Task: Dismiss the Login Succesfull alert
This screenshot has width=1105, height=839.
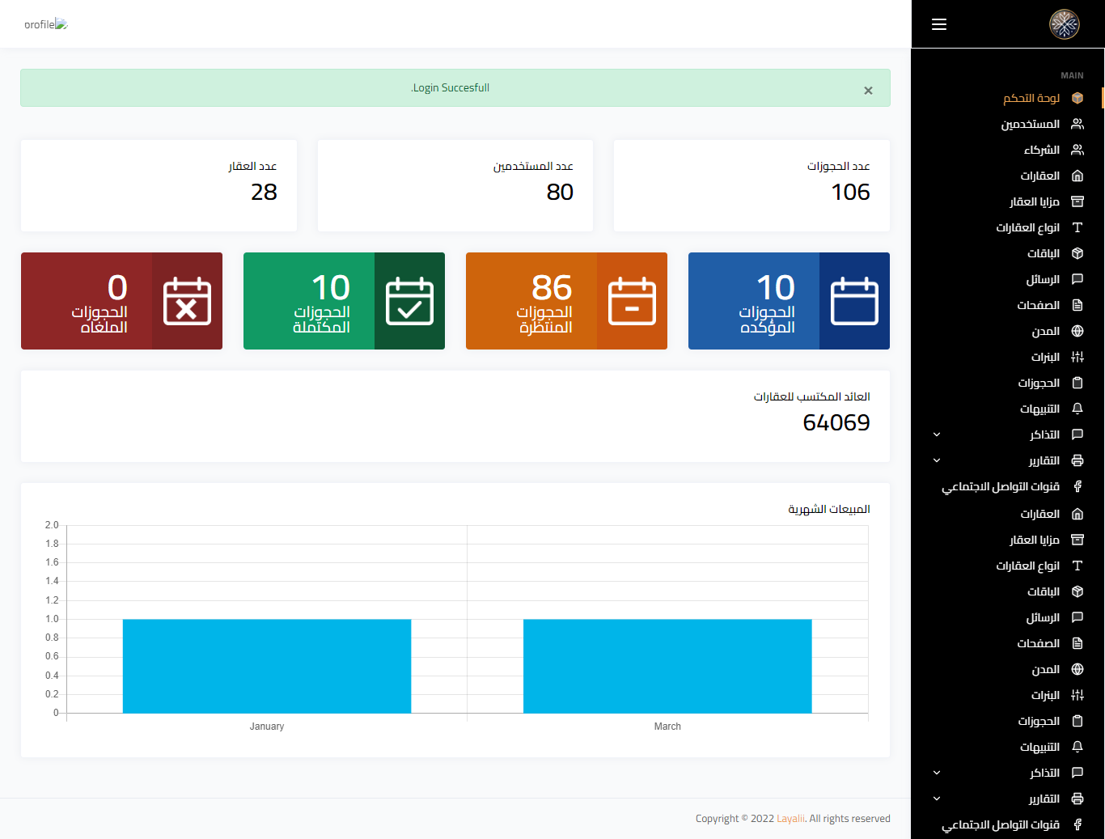Action: pos(868,91)
